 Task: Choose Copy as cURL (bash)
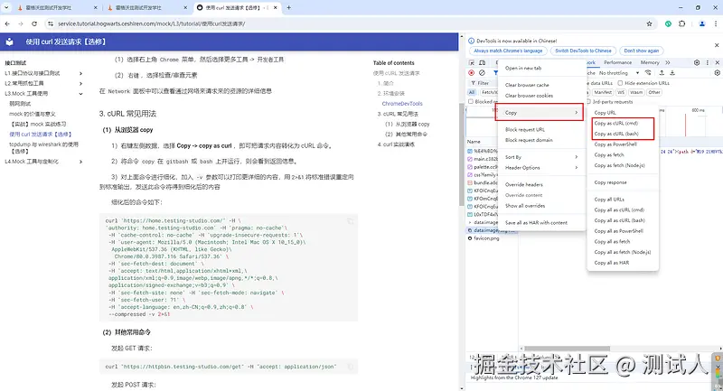tap(616, 134)
